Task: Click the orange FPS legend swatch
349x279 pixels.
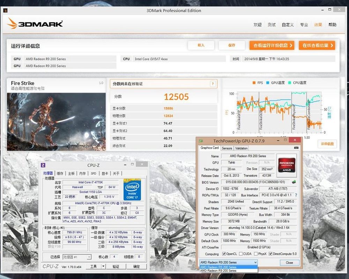Action: tap(254, 83)
